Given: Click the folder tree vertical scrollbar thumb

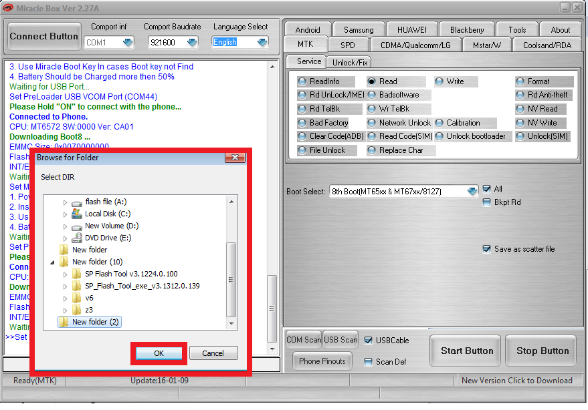Looking at the screenshot, I should coord(231,280).
